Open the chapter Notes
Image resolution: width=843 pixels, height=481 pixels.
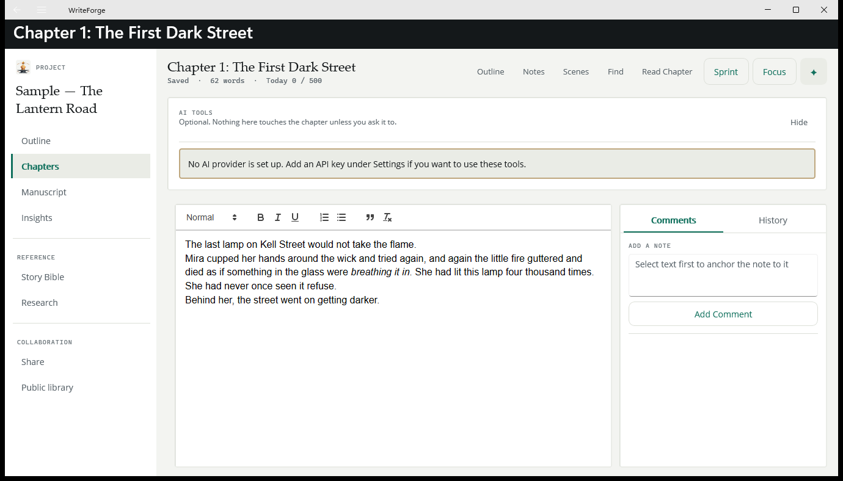533,72
